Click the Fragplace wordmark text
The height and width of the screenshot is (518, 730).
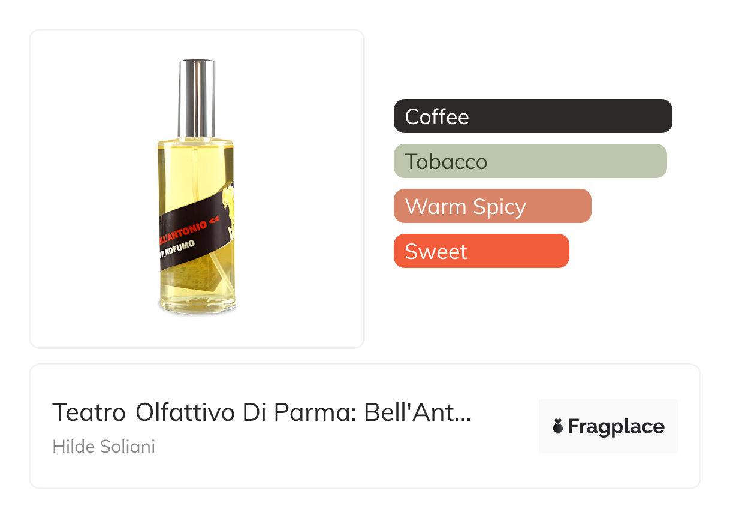point(616,427)
